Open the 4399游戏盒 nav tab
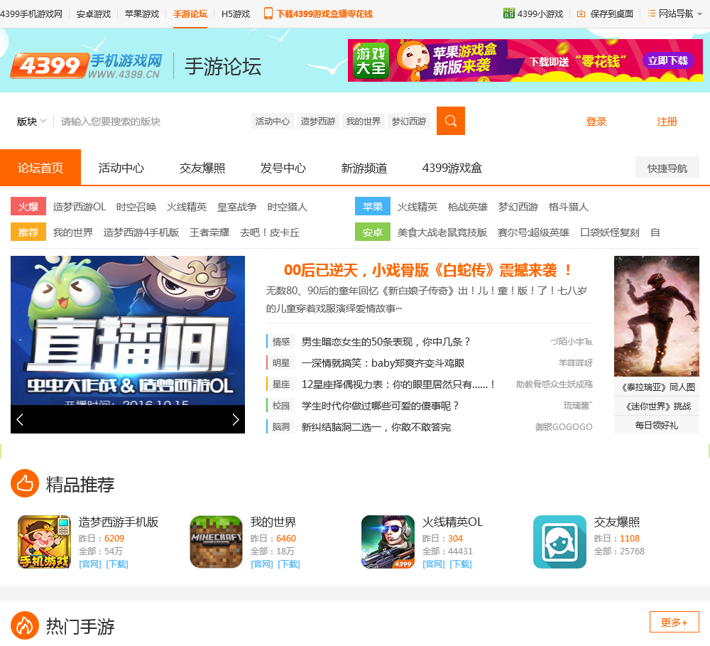Image resolution: width=710 pixels, height=646 pixels. [x=452, y=168]
